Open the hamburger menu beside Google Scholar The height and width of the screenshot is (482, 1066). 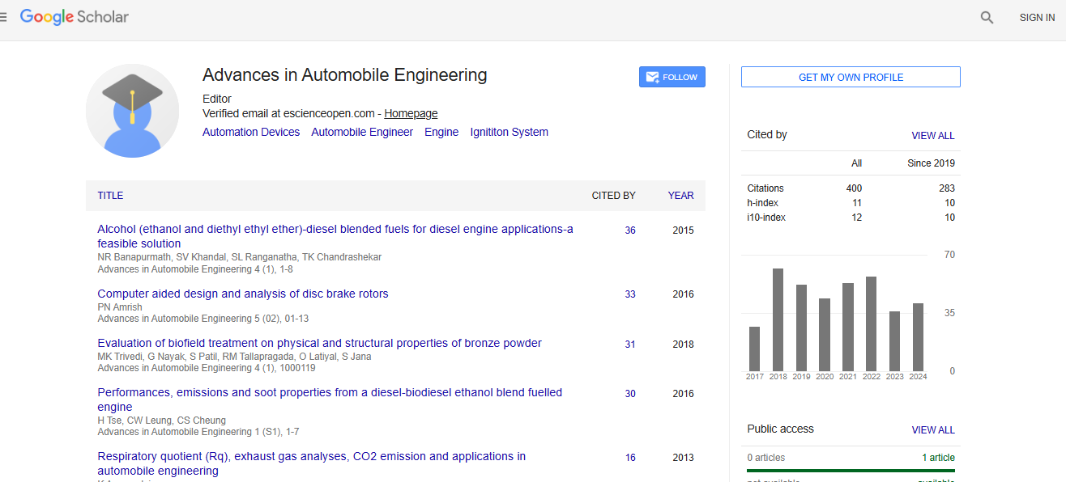(x=4, y=17)
